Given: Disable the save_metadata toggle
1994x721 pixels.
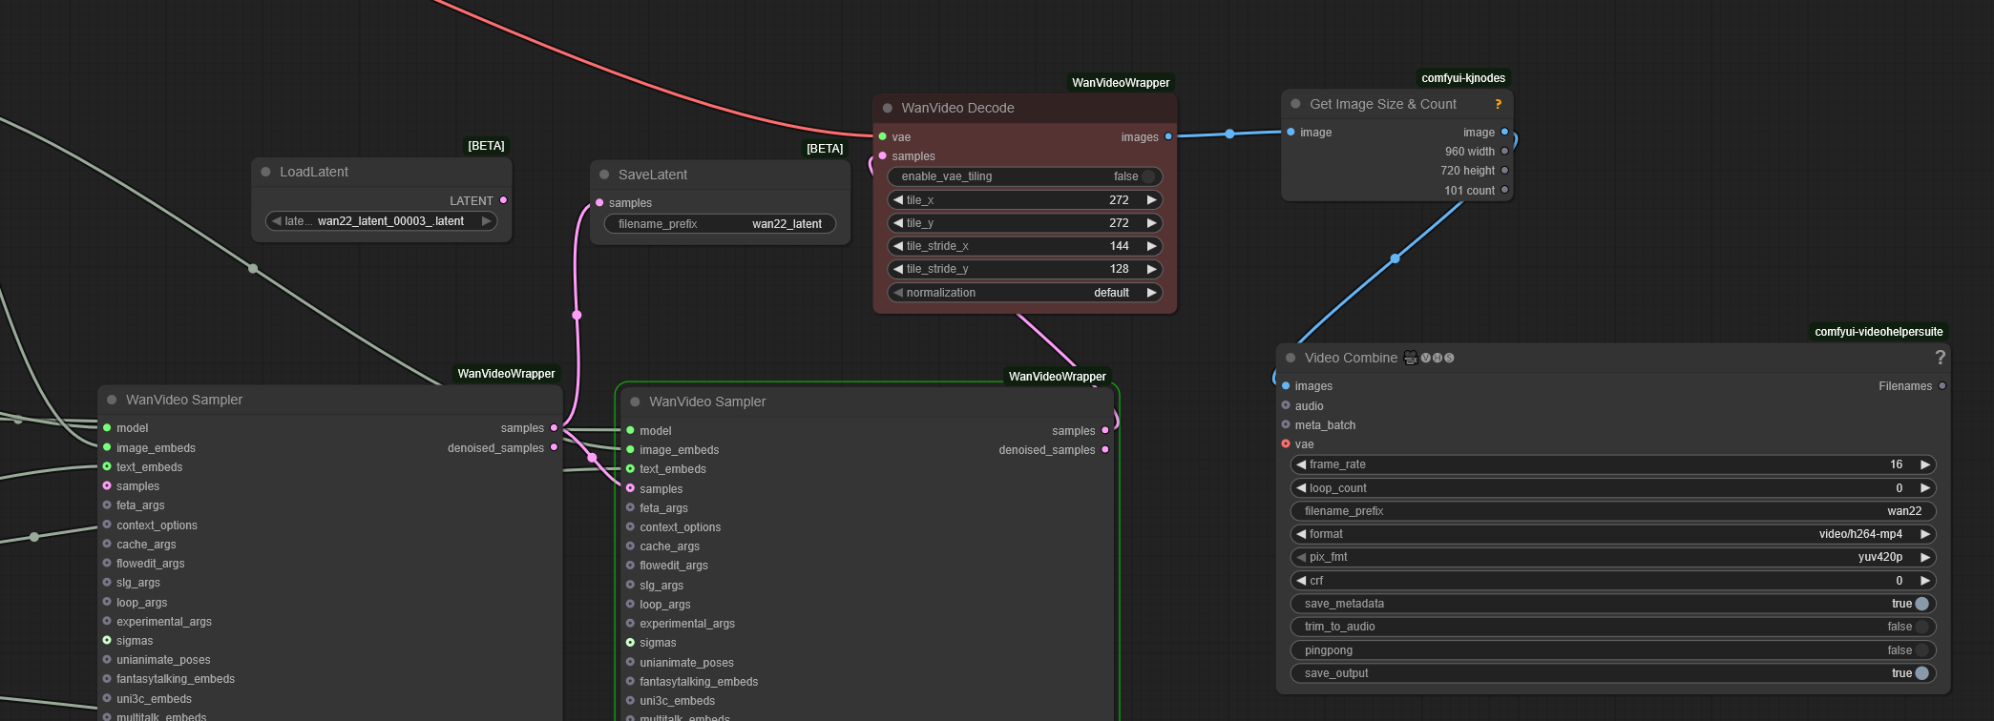Looking at the screenshot, I should [1921, 604].
